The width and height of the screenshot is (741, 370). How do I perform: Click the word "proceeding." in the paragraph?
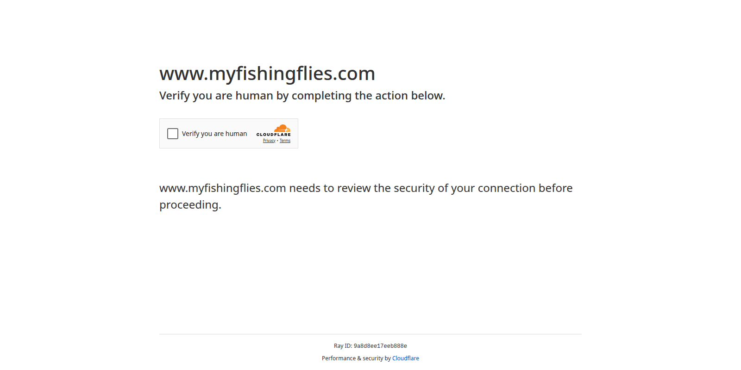click(190, 205)
